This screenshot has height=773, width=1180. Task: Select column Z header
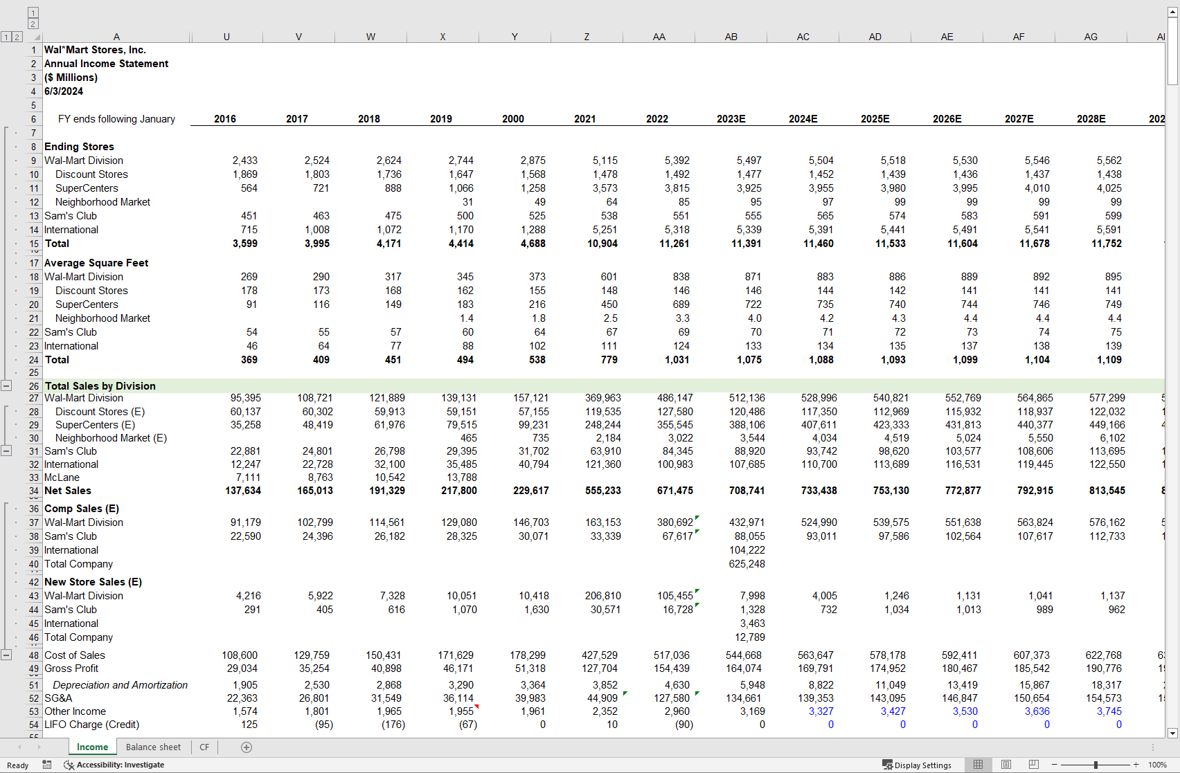[x=587, y=37]
